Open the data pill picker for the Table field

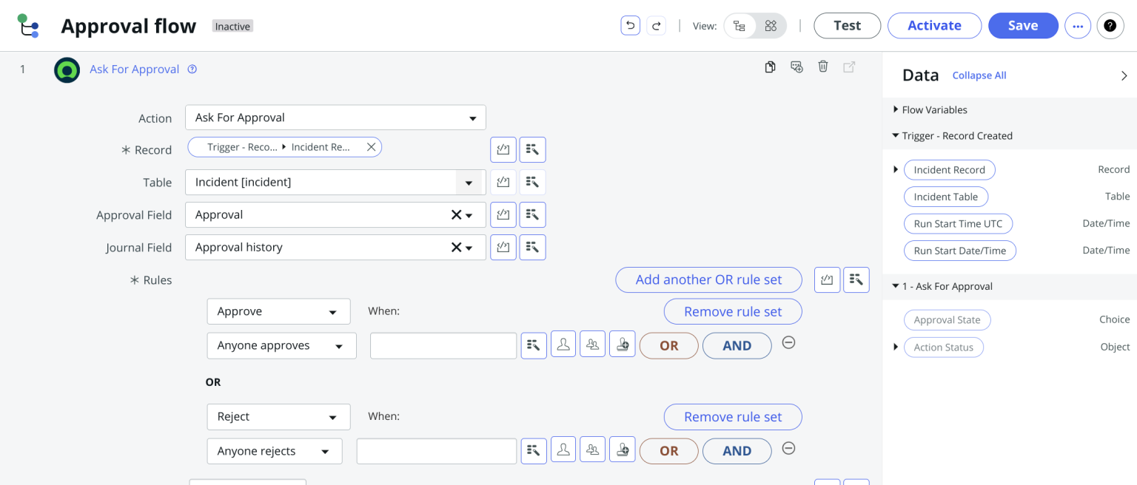tap(532, 182)
